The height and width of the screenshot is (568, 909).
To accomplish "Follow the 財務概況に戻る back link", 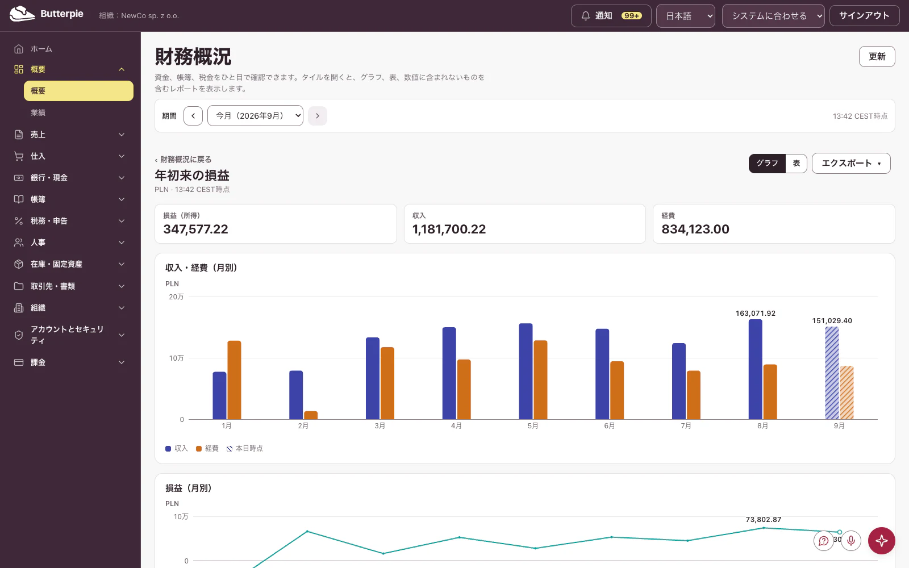I will click(x=183, y=160).
